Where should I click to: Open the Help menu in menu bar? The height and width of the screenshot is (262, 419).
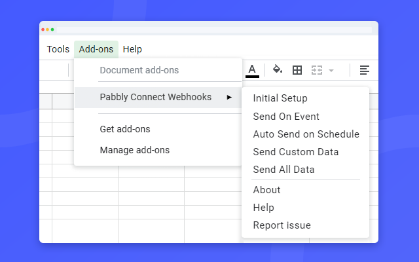click(132, 49)
